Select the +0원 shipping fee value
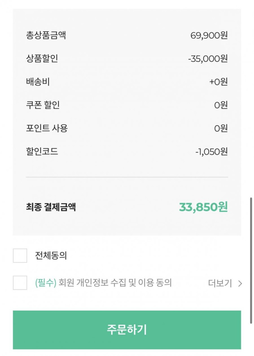The height and width of the screenshot is (356, 254). coord(218,82)
